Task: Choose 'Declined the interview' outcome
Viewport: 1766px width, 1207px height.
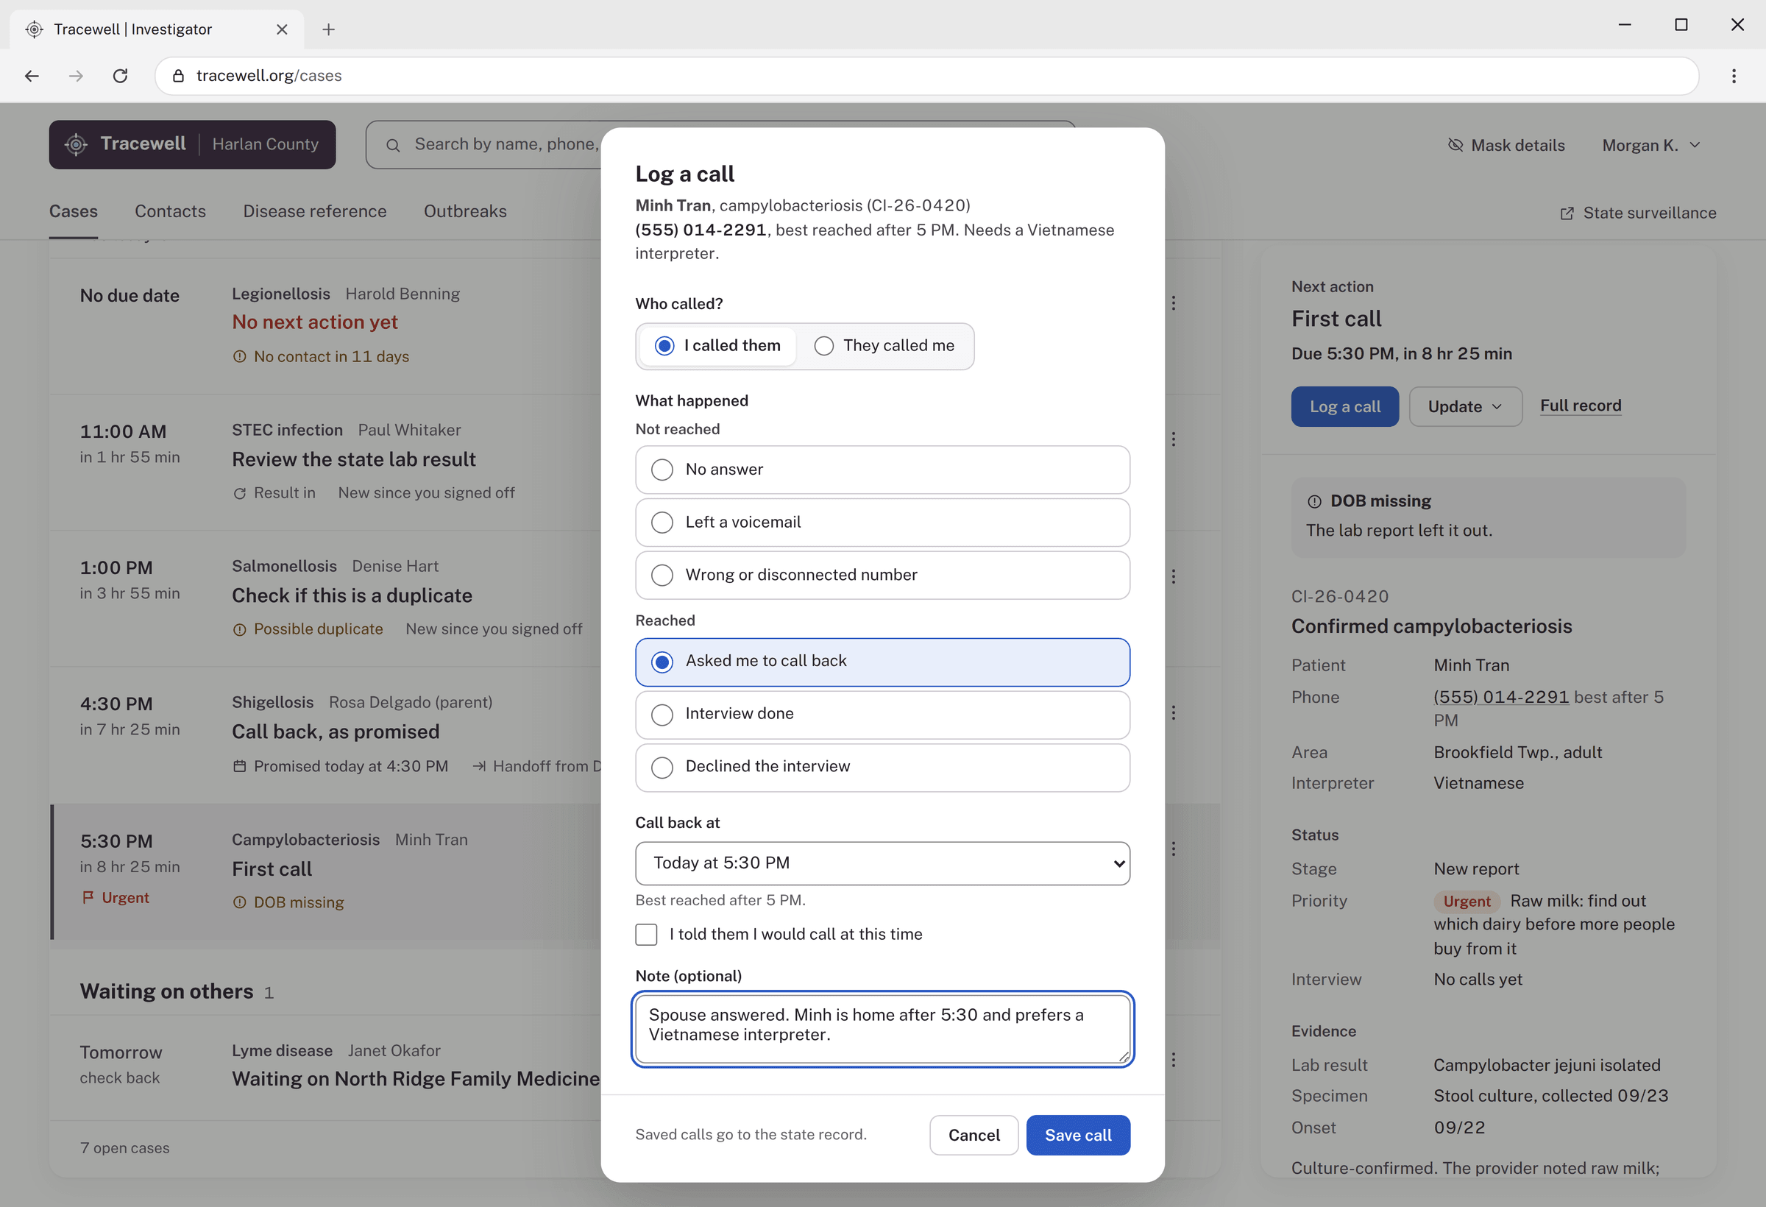Action: [882, 767]
